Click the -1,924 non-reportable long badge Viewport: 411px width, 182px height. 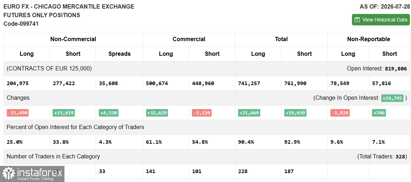tap(340, 113)
